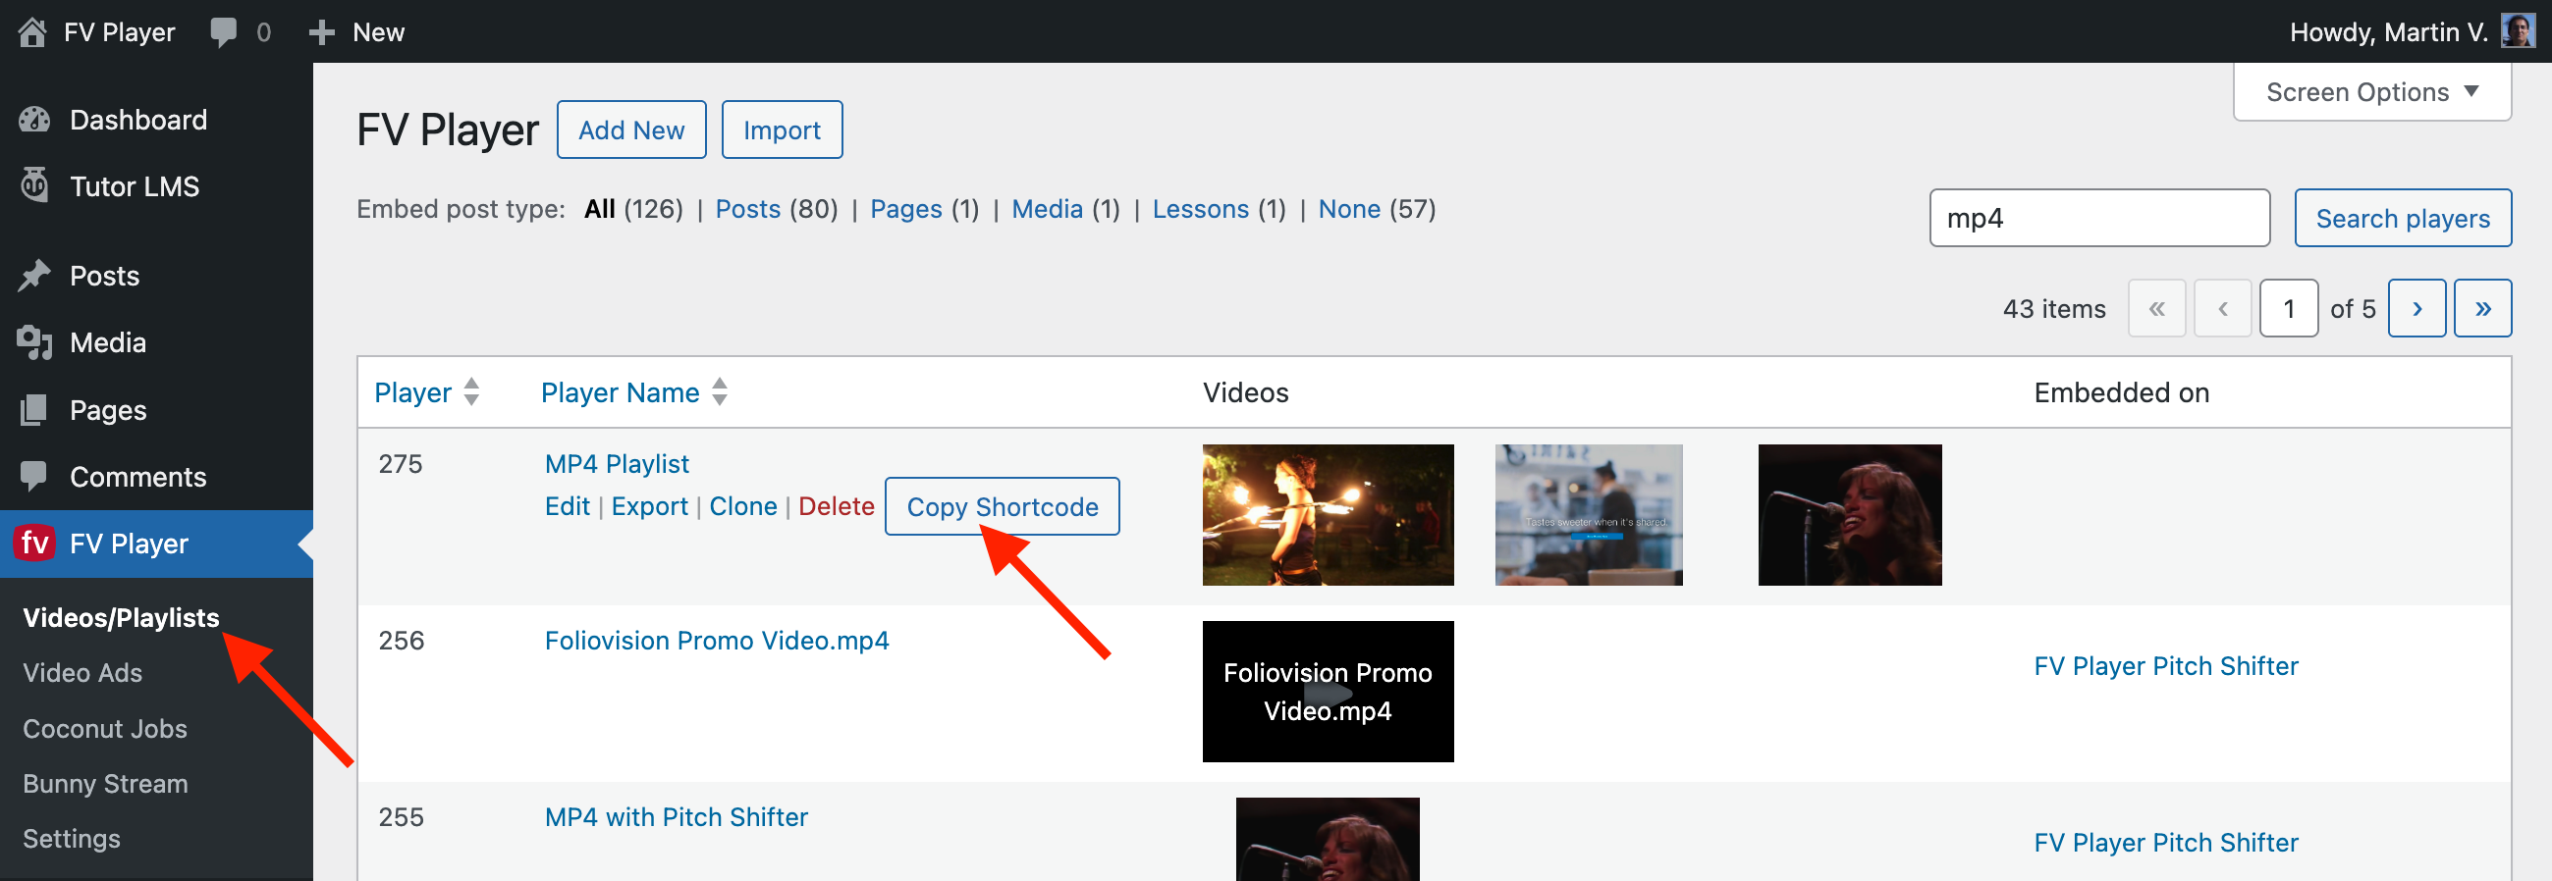The image size is (2552, 881).
Task: Open Bunny Stream submenu
Action: 105,784
